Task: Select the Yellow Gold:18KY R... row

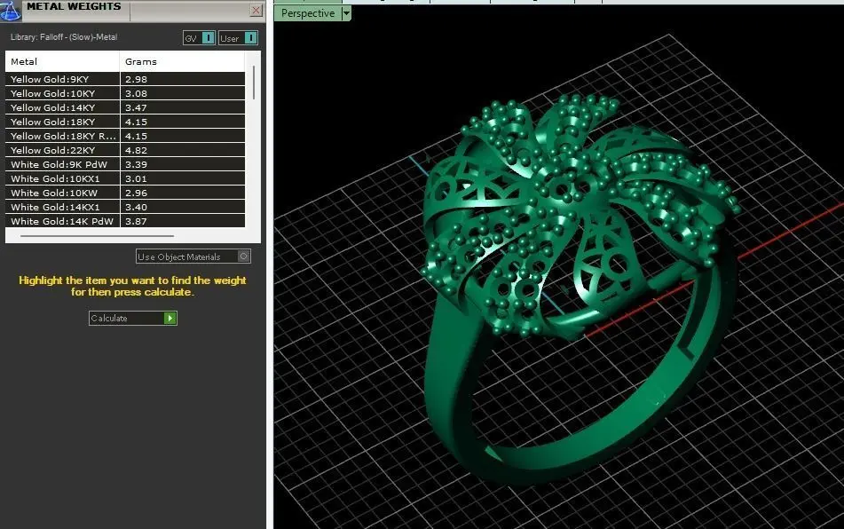Action: point(125,136)
